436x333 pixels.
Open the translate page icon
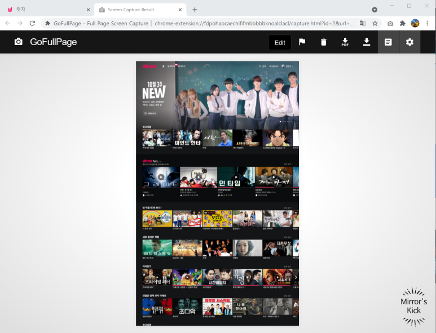[x=363, y=23]
